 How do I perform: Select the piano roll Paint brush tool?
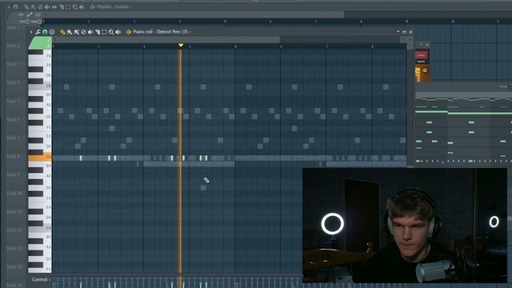click(x=70, y=32)
